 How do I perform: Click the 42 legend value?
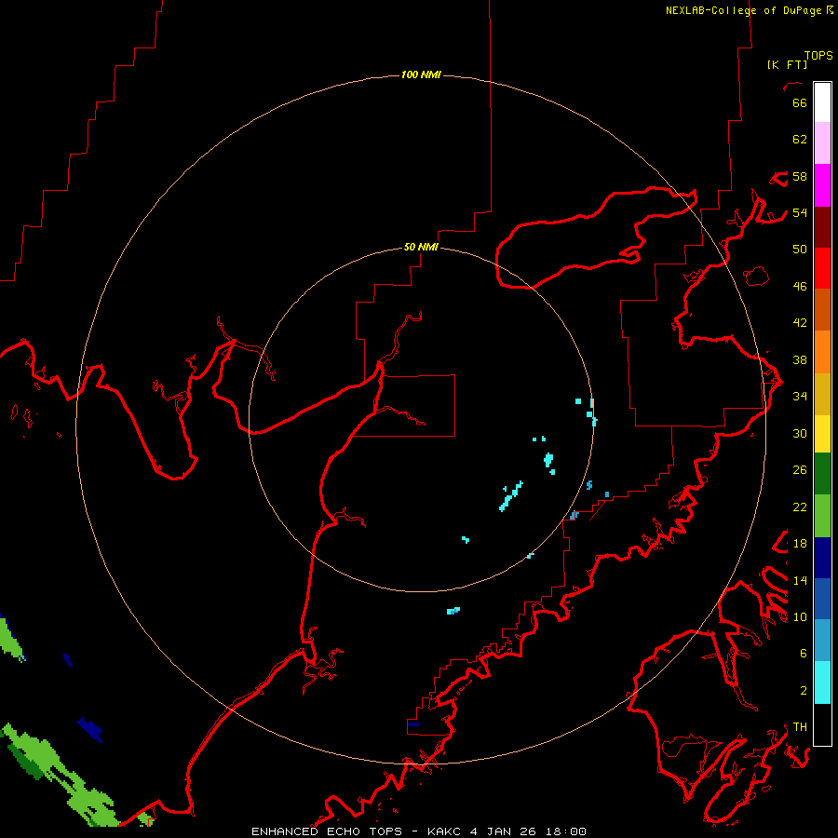click(x=800, y=323)
